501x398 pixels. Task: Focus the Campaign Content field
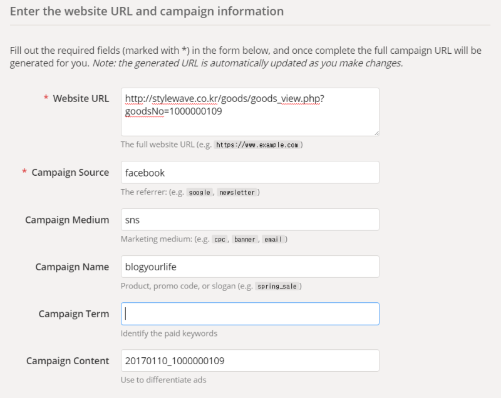tap(250, 360)
